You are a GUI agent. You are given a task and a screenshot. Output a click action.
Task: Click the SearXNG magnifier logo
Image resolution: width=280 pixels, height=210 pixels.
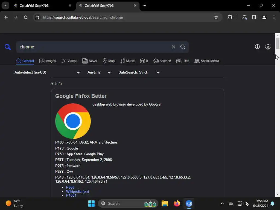pyautogui.click(x=8, y=47)
